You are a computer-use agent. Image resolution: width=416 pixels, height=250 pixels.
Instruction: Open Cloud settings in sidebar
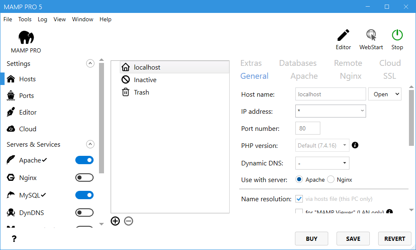point(27,129)
